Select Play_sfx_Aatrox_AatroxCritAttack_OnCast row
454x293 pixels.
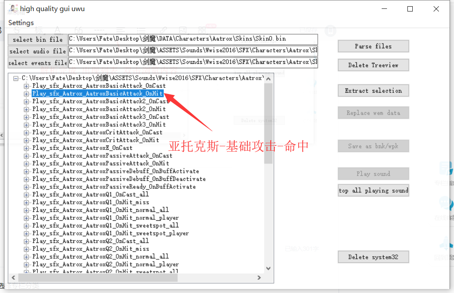[97, 132]
